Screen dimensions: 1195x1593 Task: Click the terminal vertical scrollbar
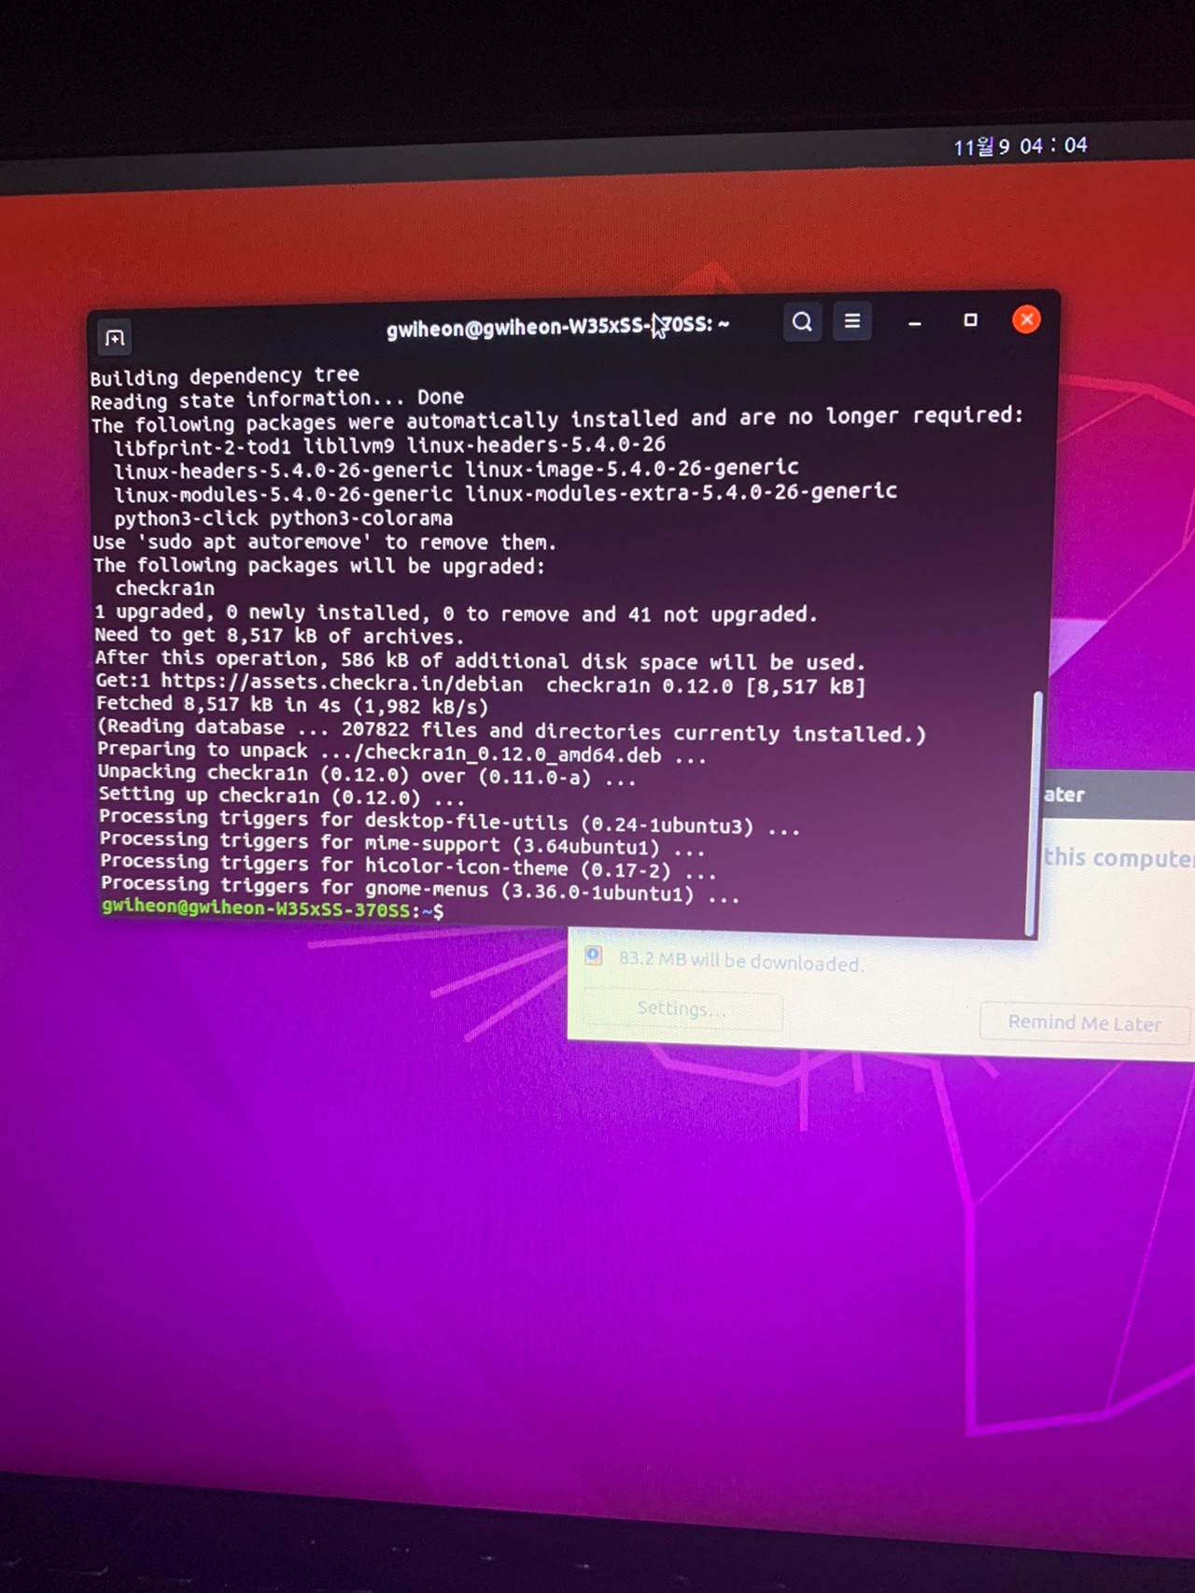point(1033,812)
